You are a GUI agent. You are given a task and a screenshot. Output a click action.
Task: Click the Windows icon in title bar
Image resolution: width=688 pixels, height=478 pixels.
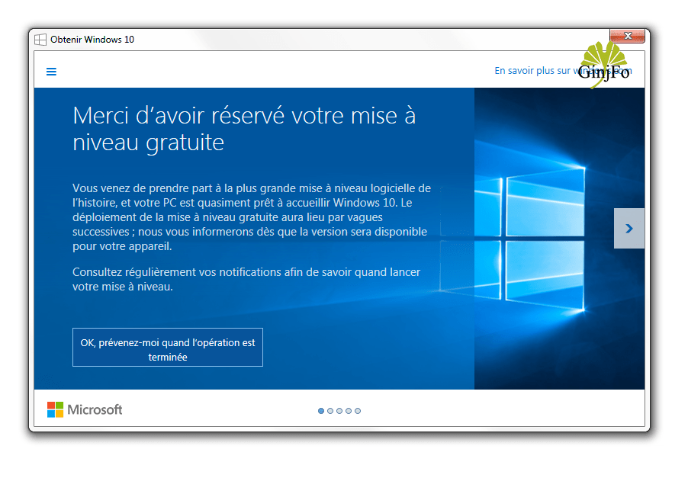(40, 40)
